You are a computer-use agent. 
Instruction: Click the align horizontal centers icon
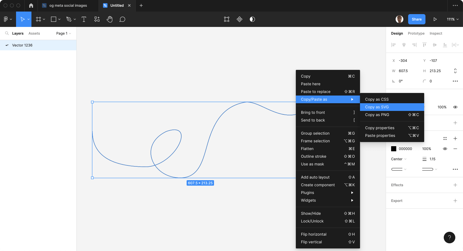click(x=404, y=45)
